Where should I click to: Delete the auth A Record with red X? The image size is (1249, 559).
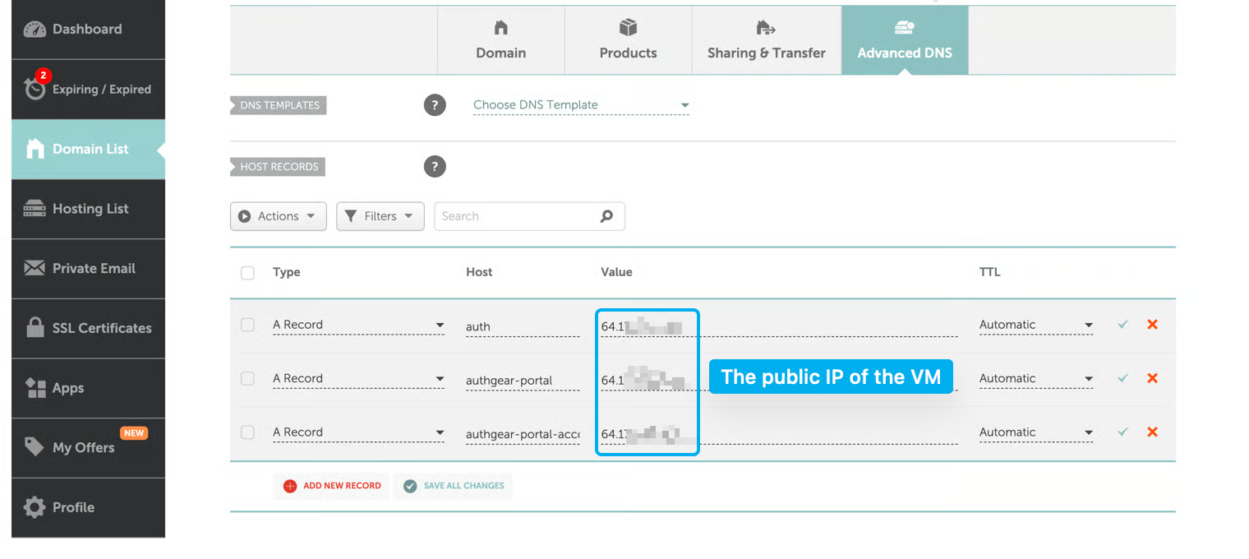point(1152,325)
